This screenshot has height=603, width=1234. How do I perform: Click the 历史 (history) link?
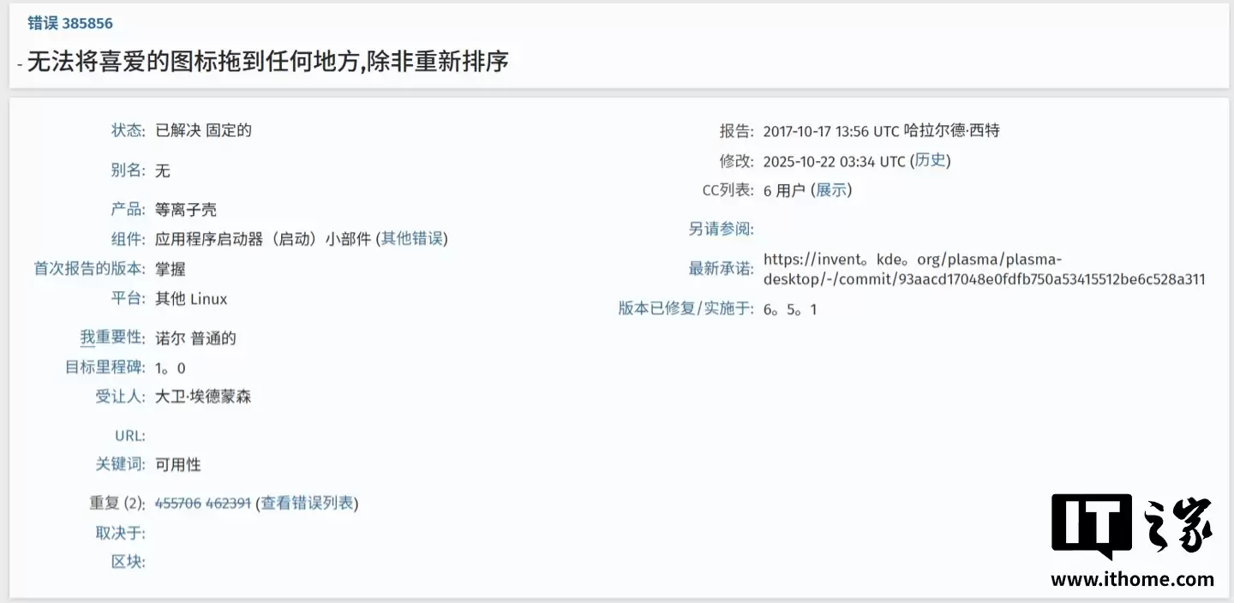point(931,160)
